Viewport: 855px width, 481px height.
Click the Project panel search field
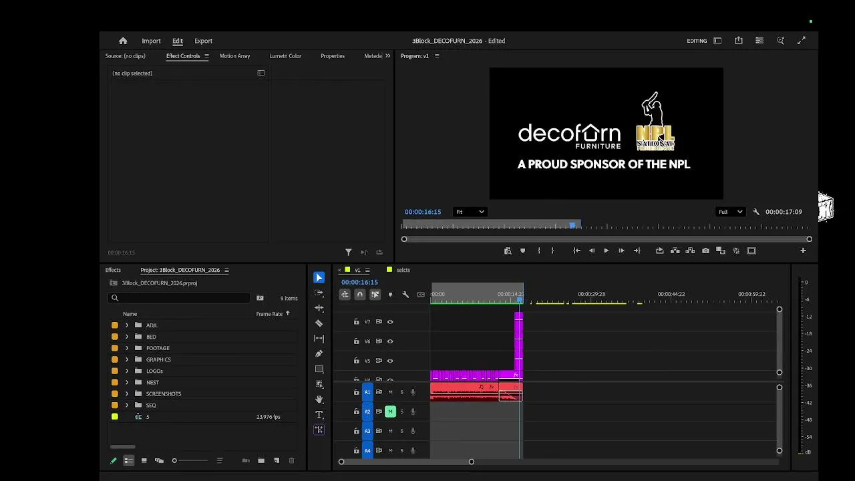click(x=179, y=298)
